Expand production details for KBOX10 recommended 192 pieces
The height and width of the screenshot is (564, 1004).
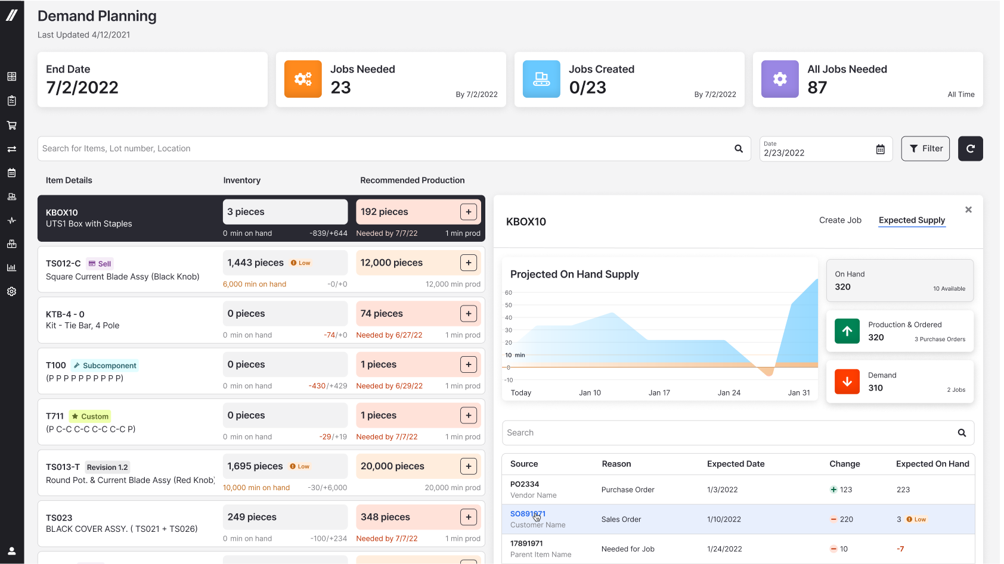point(469,211)
